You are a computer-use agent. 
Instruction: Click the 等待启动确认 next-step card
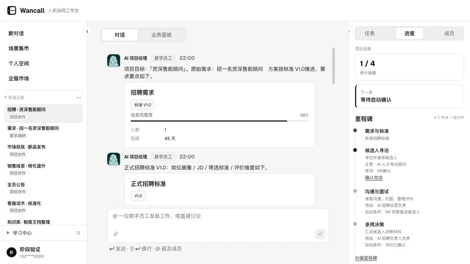click(409, 96)
